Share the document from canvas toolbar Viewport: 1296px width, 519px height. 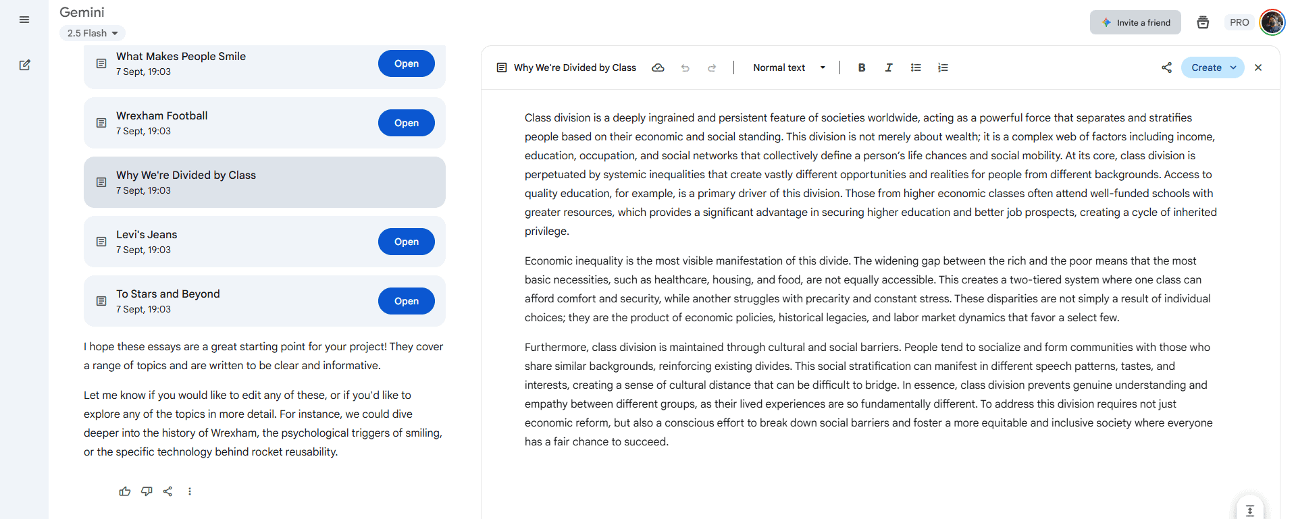pos(1166,67)
